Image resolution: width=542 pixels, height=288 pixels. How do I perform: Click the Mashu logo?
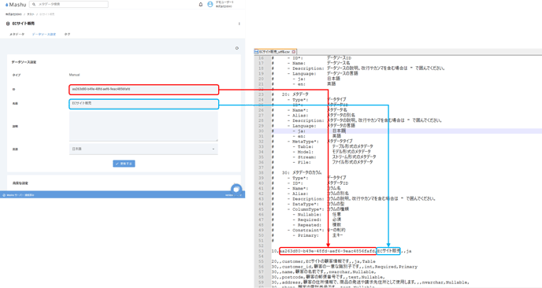16,5
